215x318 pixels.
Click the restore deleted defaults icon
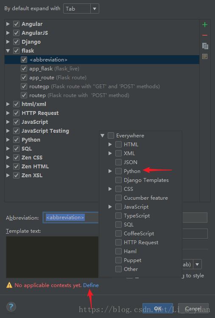[x=205, y=56]
